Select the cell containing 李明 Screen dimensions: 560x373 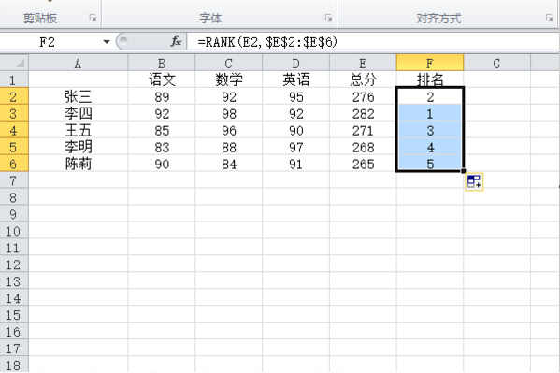coord(79,147)
